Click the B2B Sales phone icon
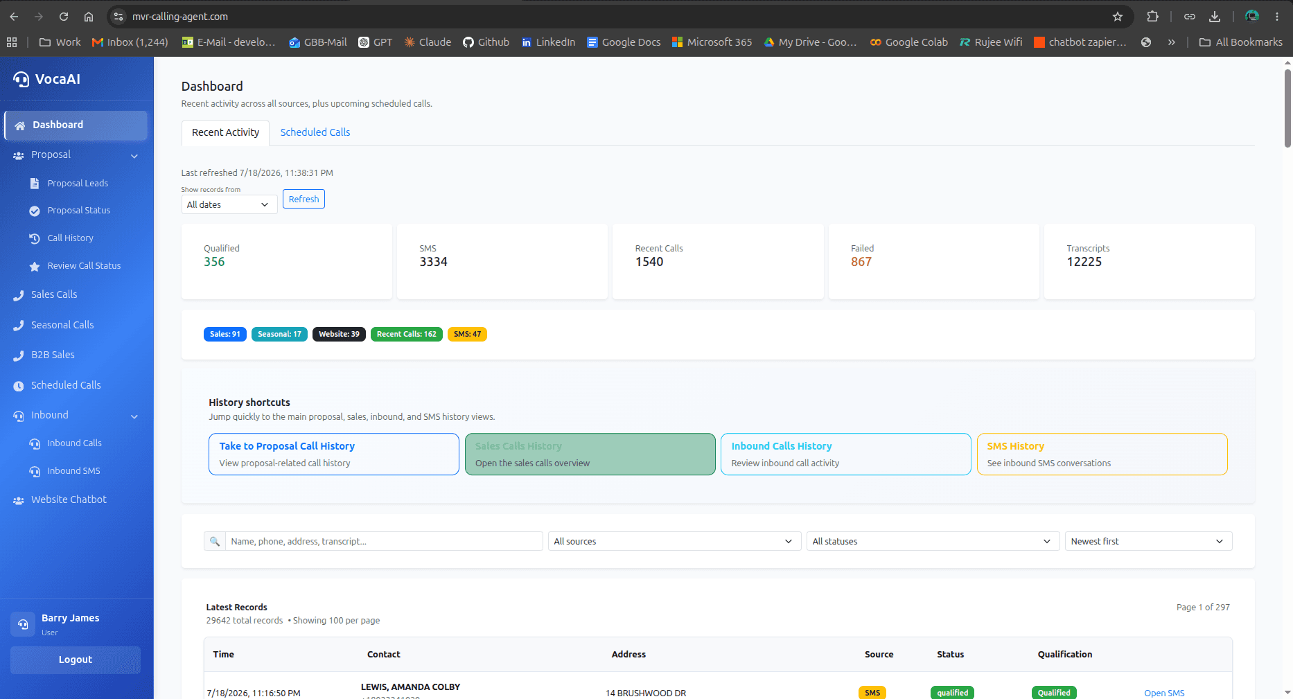 click(x=19, y=355)
